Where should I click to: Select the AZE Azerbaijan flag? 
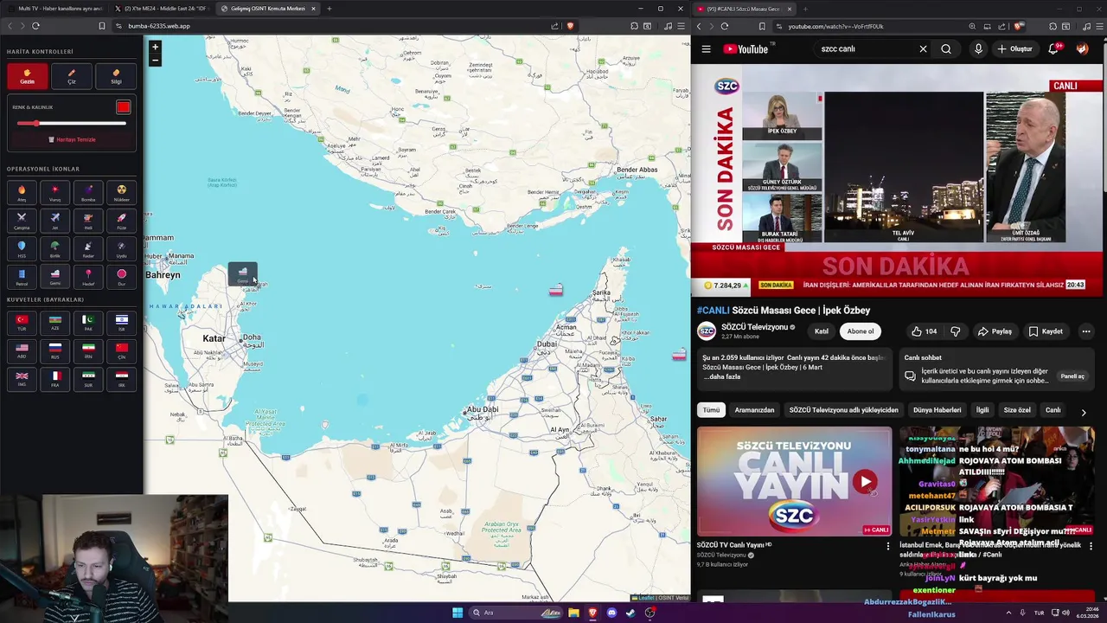55,324
